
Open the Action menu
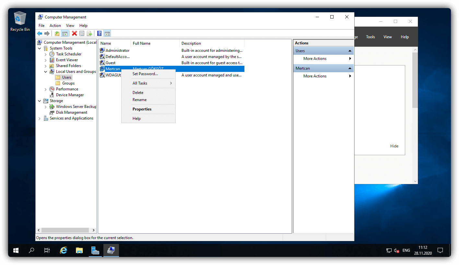[x=55, y=26]
